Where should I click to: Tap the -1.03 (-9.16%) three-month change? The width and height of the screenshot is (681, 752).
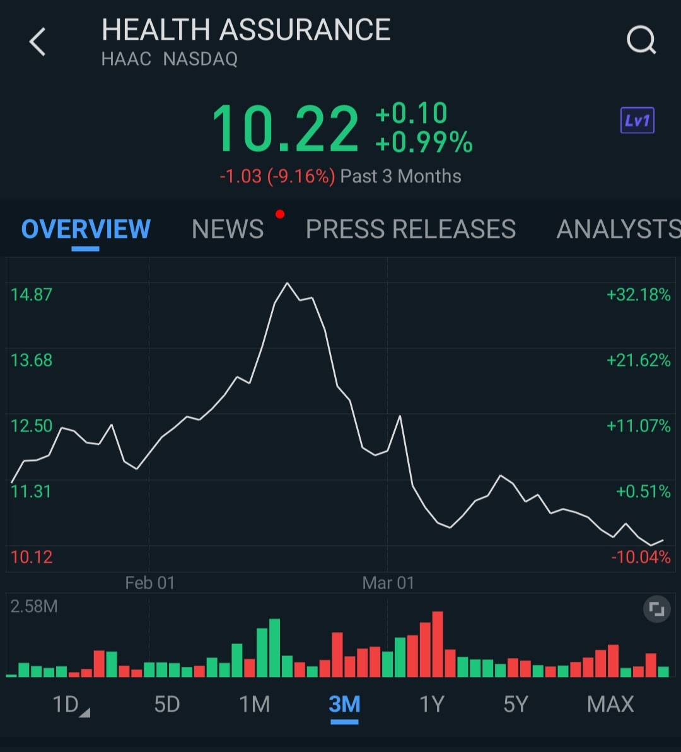point(277,176)
